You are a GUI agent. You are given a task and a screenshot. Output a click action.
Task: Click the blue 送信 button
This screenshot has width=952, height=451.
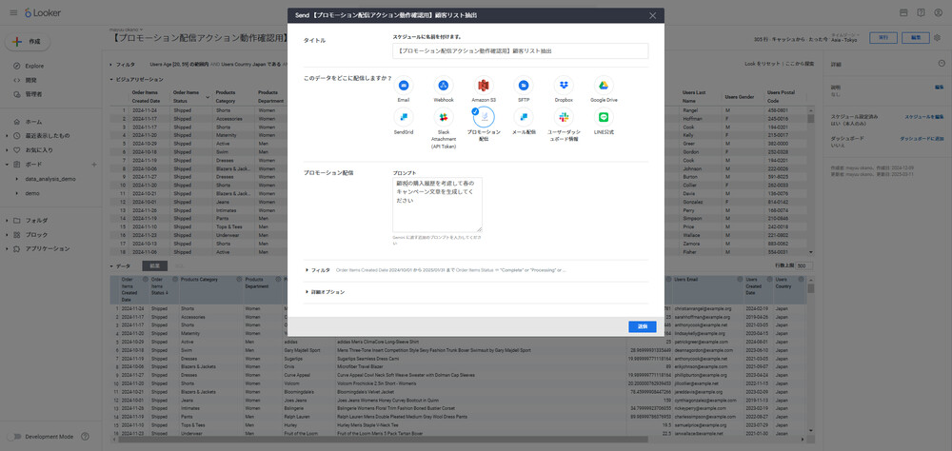tap(643, 326)
